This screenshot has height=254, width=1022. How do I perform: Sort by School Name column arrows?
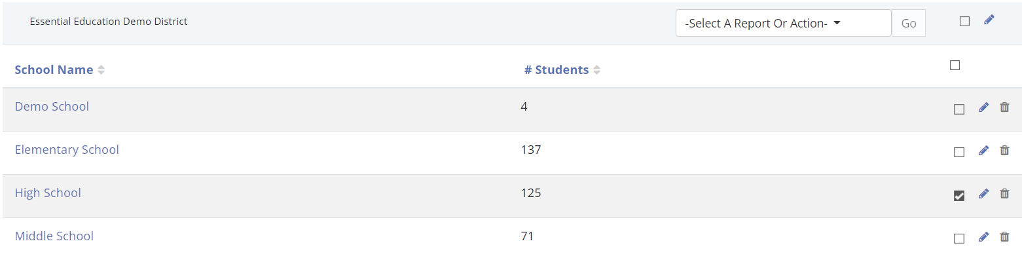[101, 70]
